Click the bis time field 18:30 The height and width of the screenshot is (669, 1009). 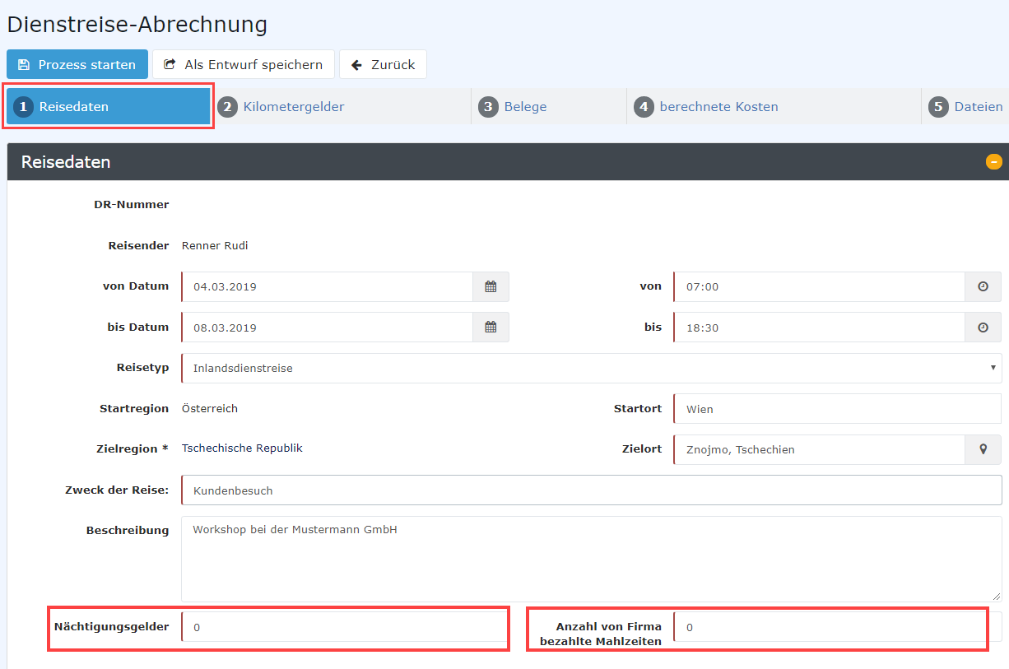pyautogui.click(x=819, y=327)
